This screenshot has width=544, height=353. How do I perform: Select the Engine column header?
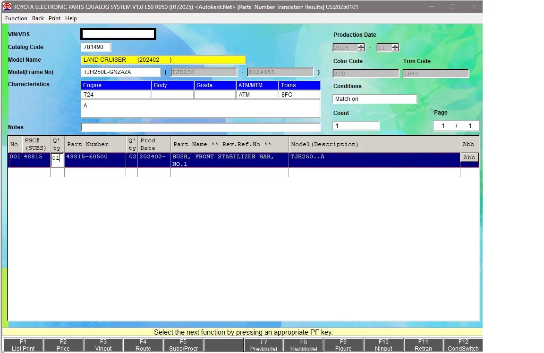click(x=116, y=85)
